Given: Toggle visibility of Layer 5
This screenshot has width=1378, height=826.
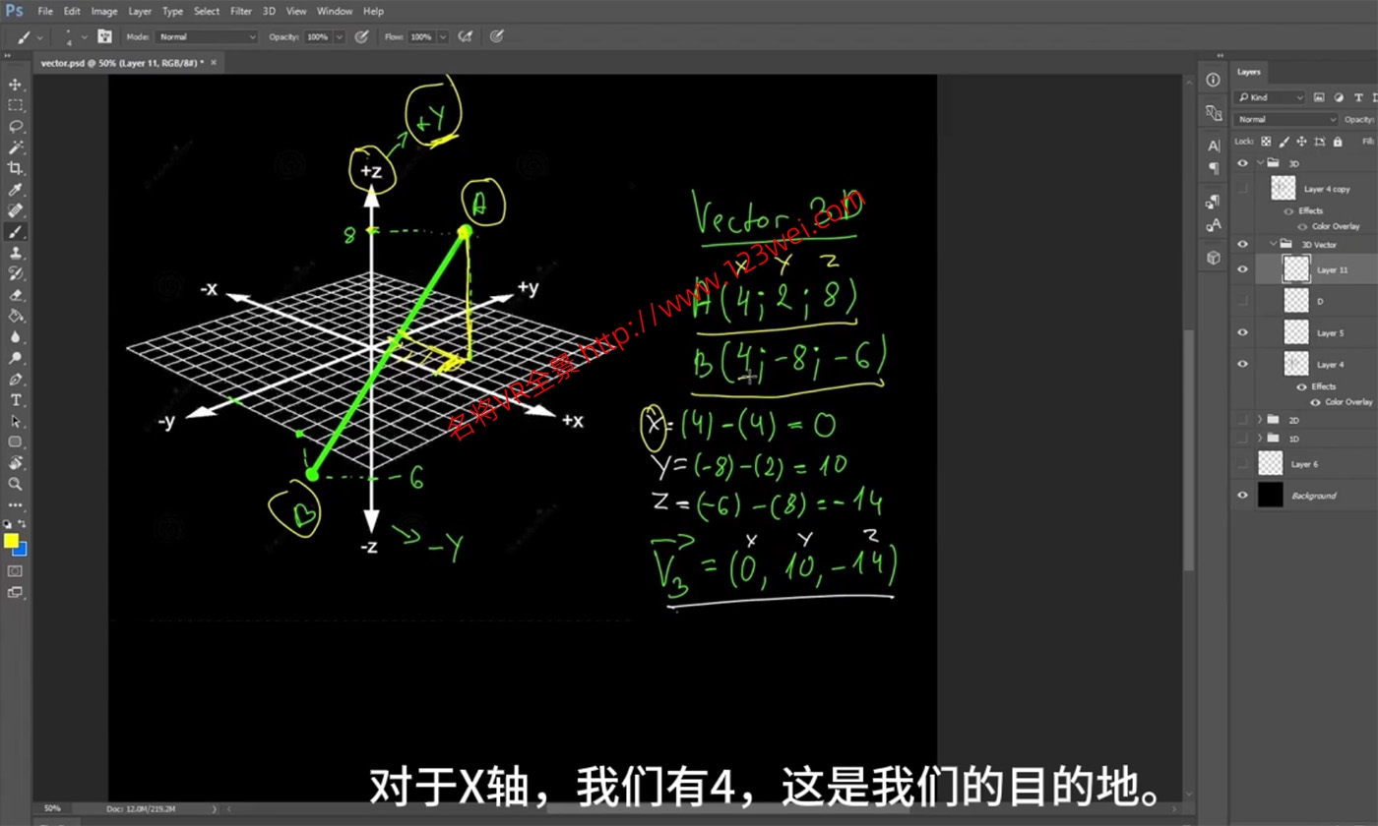Looking at the screenshot, I should [1241, 331].
